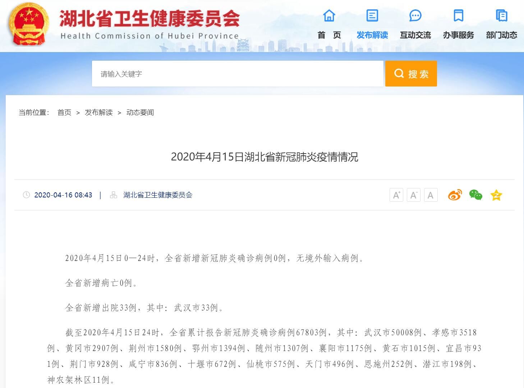Focus the 请输入关键字 search field
The height and width of the screenshot is (388, 524).
(237, 74)
